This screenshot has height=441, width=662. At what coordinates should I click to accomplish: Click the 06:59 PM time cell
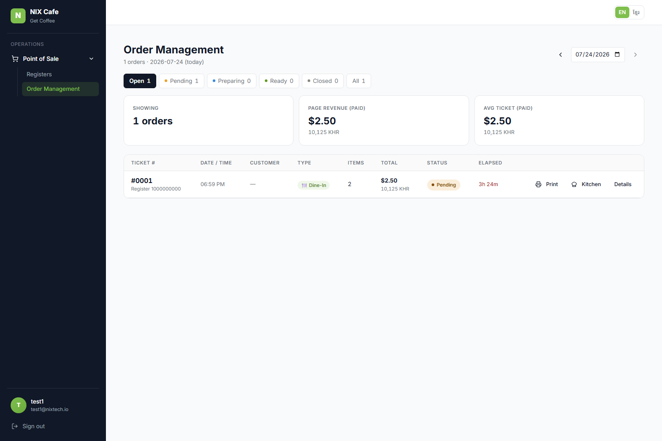[x=213, y=184]
